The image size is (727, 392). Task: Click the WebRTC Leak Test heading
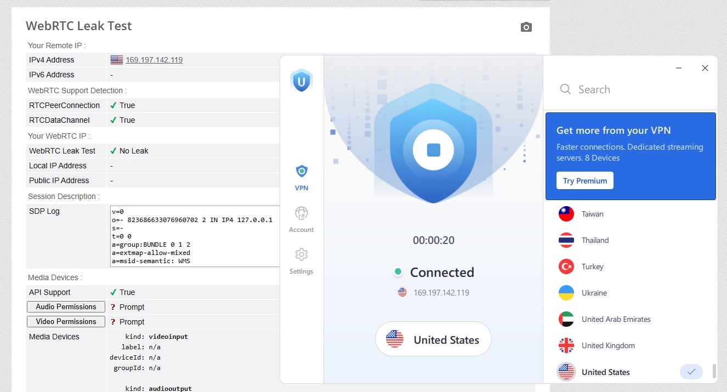(79, 26)
